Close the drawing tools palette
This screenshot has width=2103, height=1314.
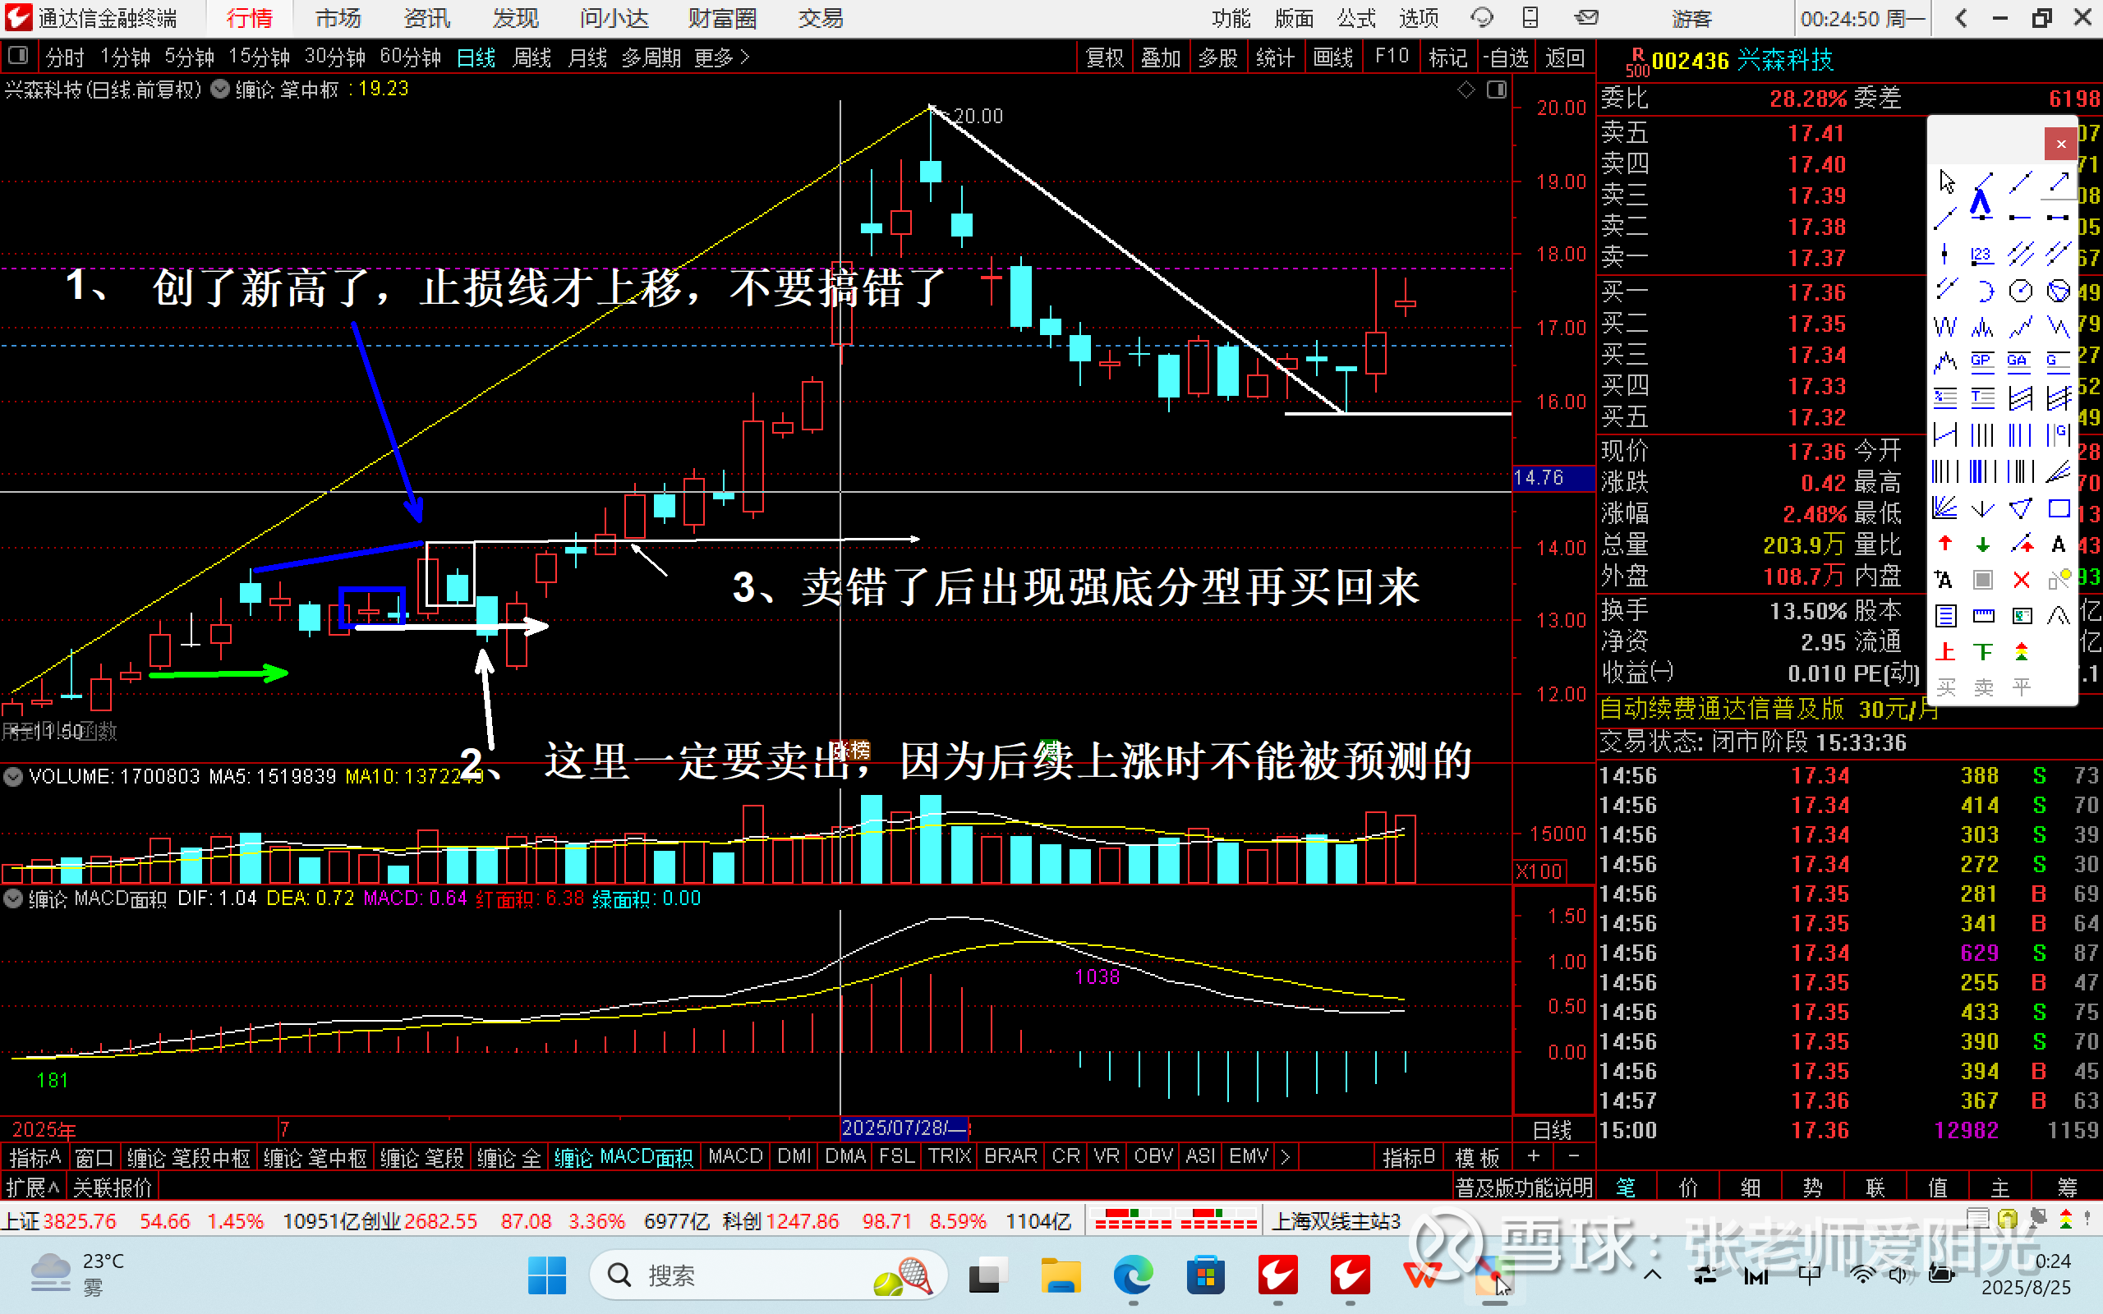(2059, 145)
